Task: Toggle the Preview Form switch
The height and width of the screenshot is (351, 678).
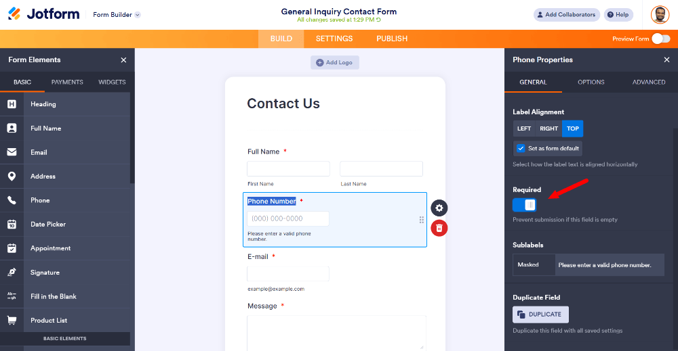Action: pos(660,39)
